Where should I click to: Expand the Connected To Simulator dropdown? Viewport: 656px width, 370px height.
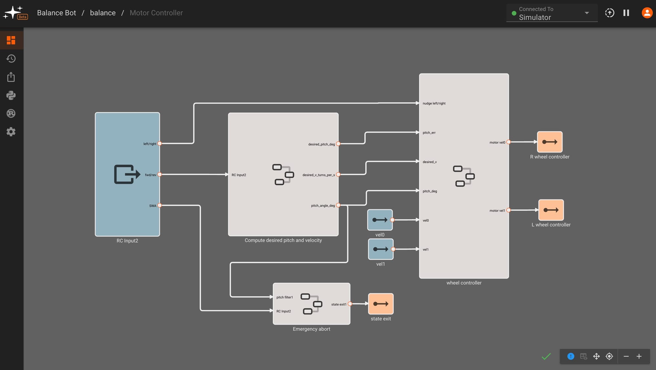(586, 13)
